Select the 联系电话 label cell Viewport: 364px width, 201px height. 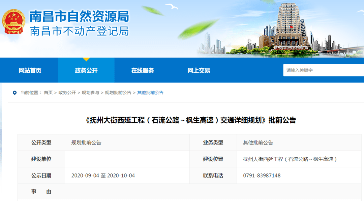[213, 176]
